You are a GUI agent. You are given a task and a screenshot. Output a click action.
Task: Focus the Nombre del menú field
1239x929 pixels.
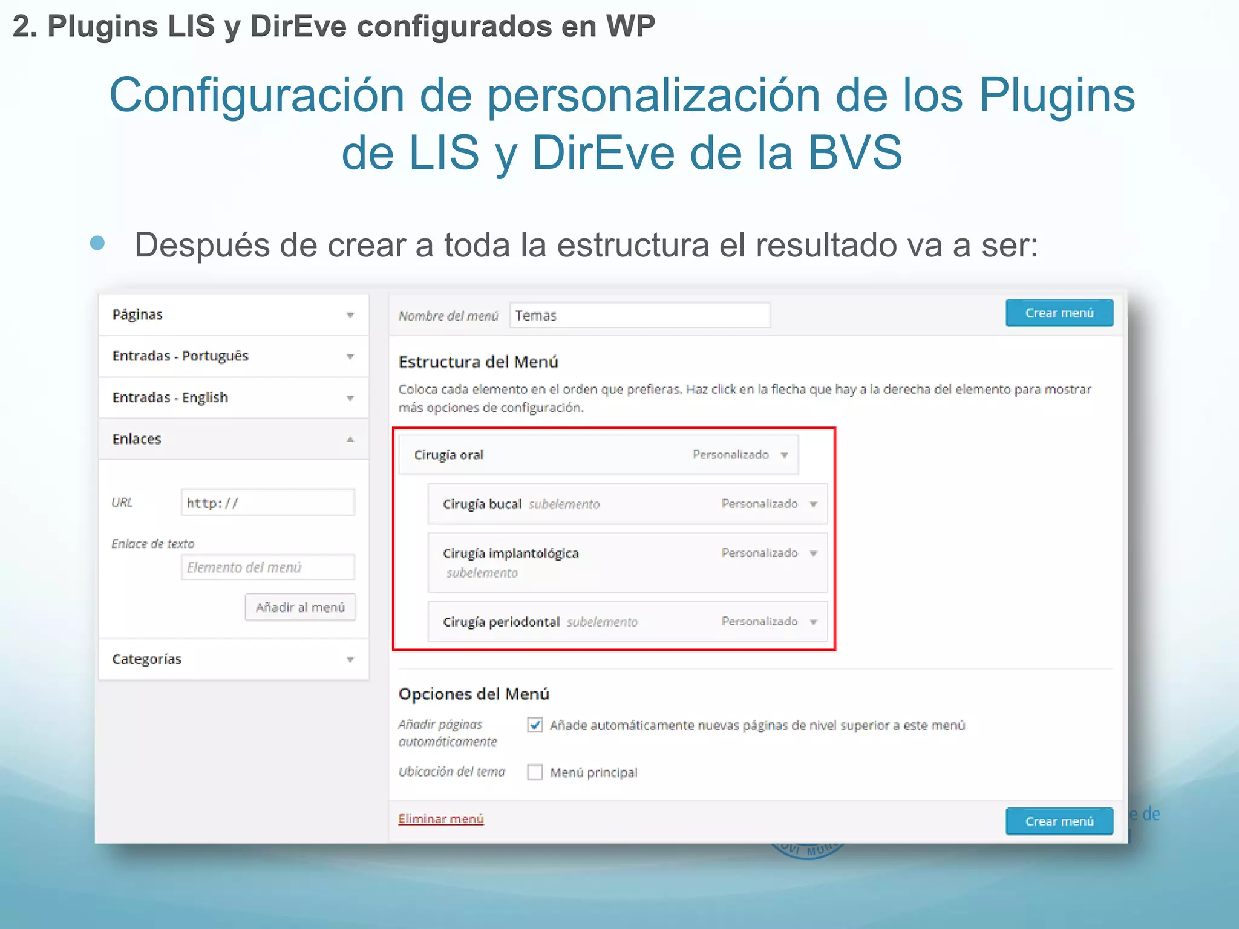tap(640, 315)
